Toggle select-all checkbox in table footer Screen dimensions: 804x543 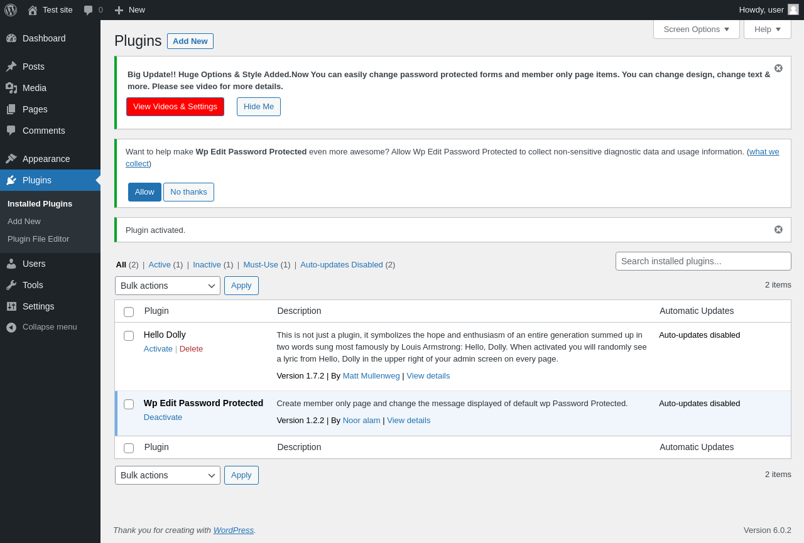coord(129,448)
